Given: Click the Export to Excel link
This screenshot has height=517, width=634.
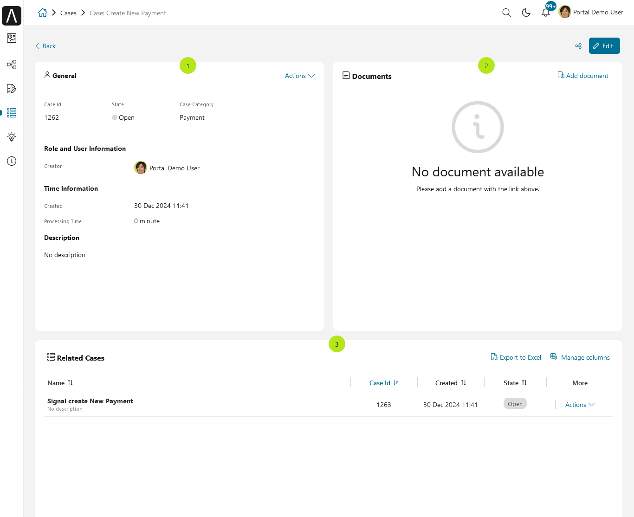Looking at the screenshot, I should pyautogui.click(x=516, y=357).
